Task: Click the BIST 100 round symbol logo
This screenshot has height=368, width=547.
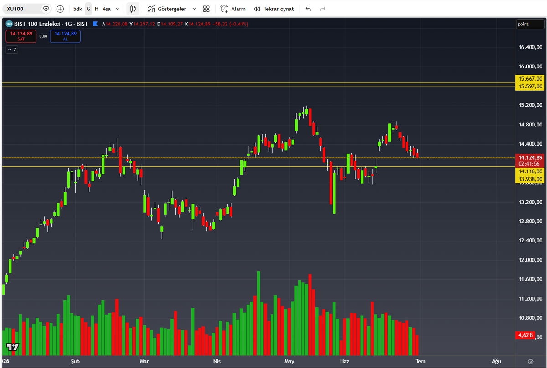Action: pyautogui.click(x=9, y=24)
